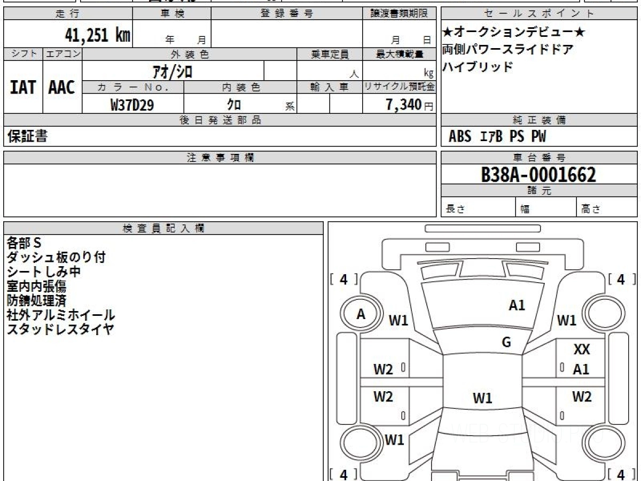Click the 最大積載量 header
The width and height of the screenshot is (641, 481).
pos(400,54)
